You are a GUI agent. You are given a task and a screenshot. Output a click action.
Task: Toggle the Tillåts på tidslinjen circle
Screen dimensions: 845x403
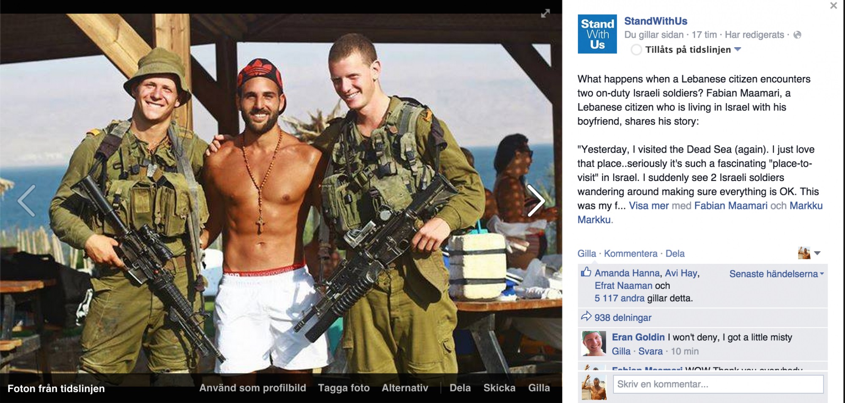[x=636, y=50]
